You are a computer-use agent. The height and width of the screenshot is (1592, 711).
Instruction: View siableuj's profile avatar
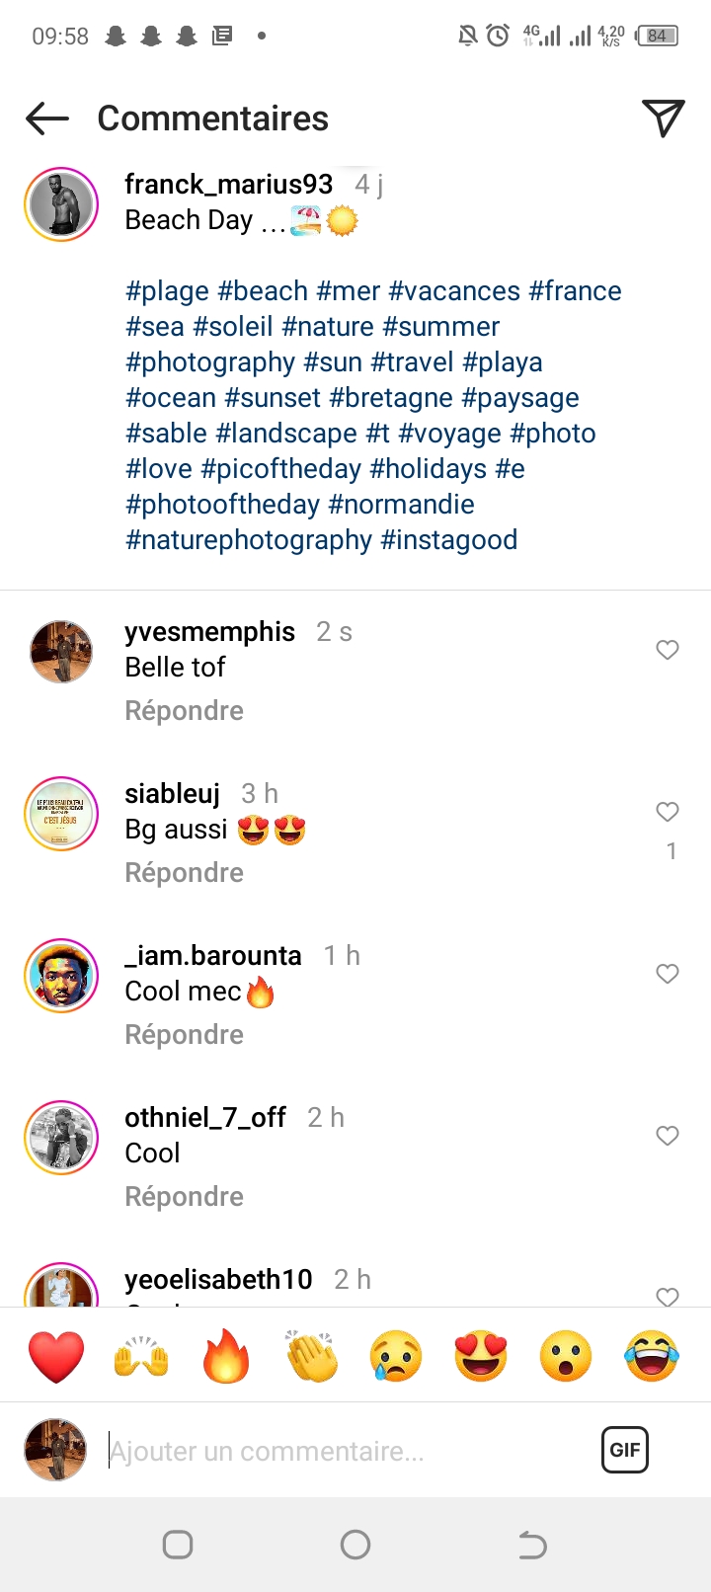[x=61, y=814]
